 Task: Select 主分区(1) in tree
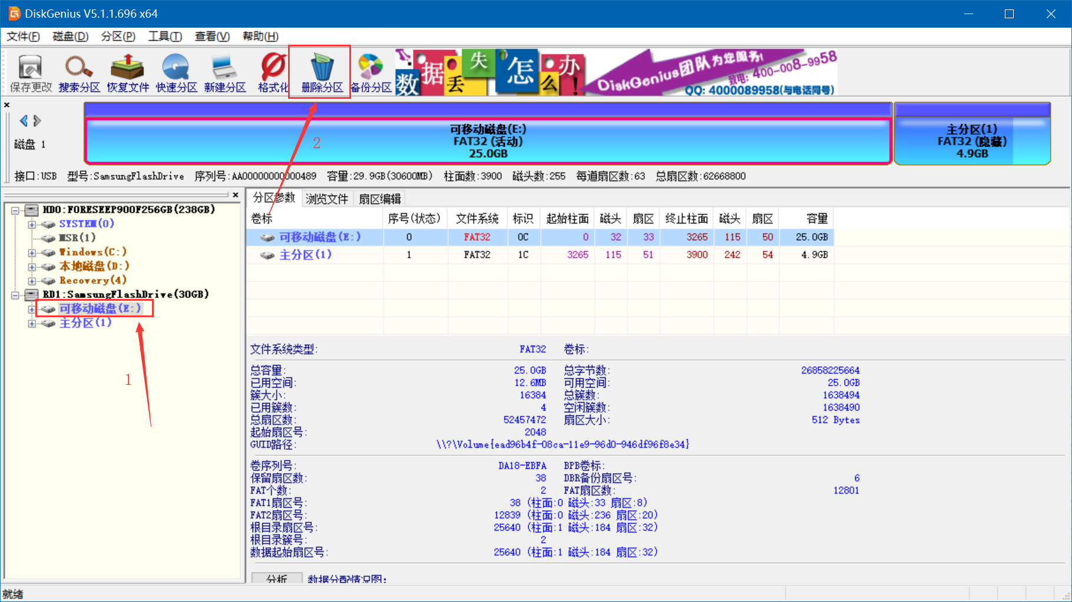pos(85,322)
